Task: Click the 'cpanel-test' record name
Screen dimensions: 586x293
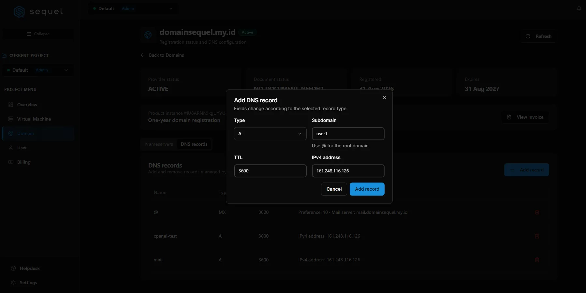Action: tap(165, 236)
